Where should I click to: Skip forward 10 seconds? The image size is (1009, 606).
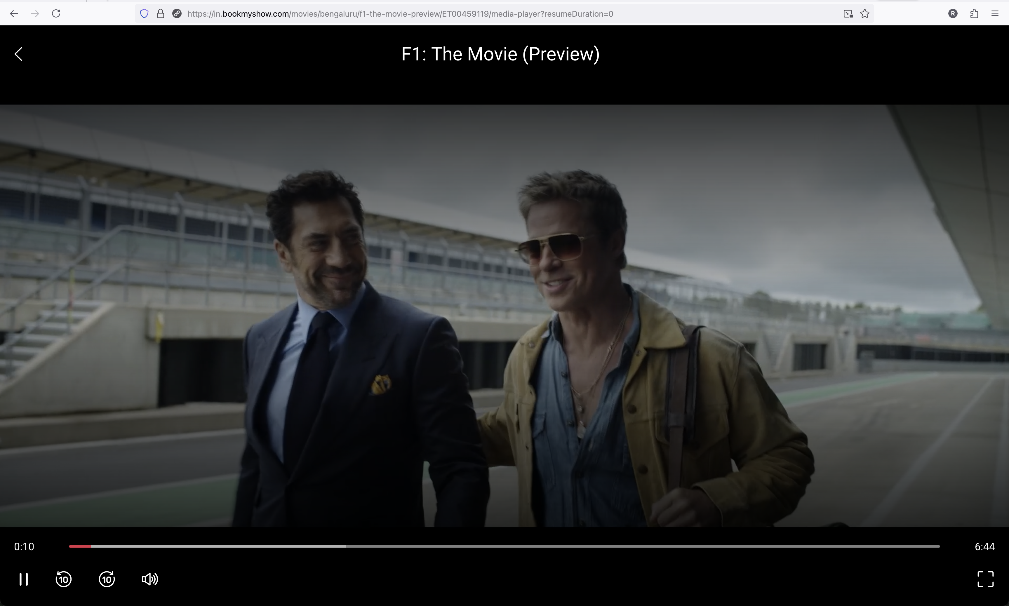(x=107, y=579)
